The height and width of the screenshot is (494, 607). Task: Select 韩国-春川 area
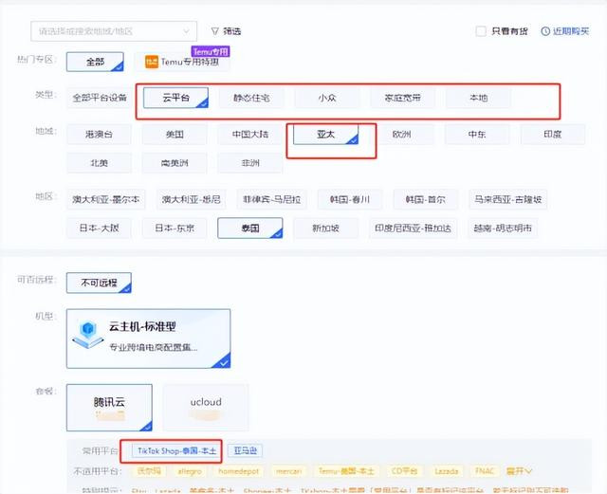[x=350, y=199]
